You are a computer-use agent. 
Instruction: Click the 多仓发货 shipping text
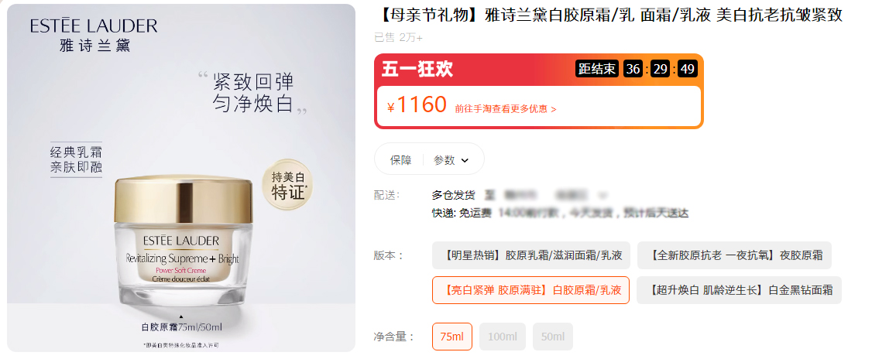pos(453,195)
